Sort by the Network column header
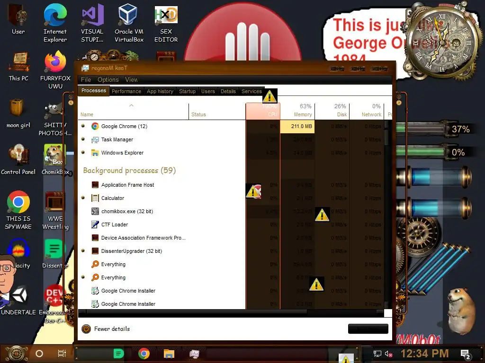485x363 pixels. [x=367, y=112]
